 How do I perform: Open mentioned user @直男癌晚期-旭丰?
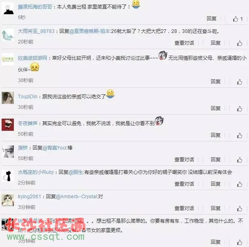click(x=90, y=31)
